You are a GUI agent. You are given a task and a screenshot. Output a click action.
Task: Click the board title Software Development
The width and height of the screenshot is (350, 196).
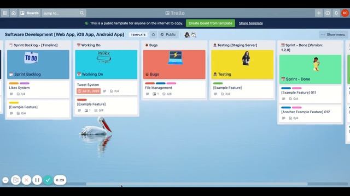(x=65, y=34)
